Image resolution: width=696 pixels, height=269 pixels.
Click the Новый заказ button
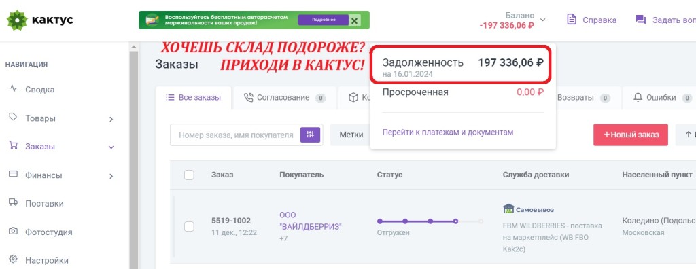point(630,135)
